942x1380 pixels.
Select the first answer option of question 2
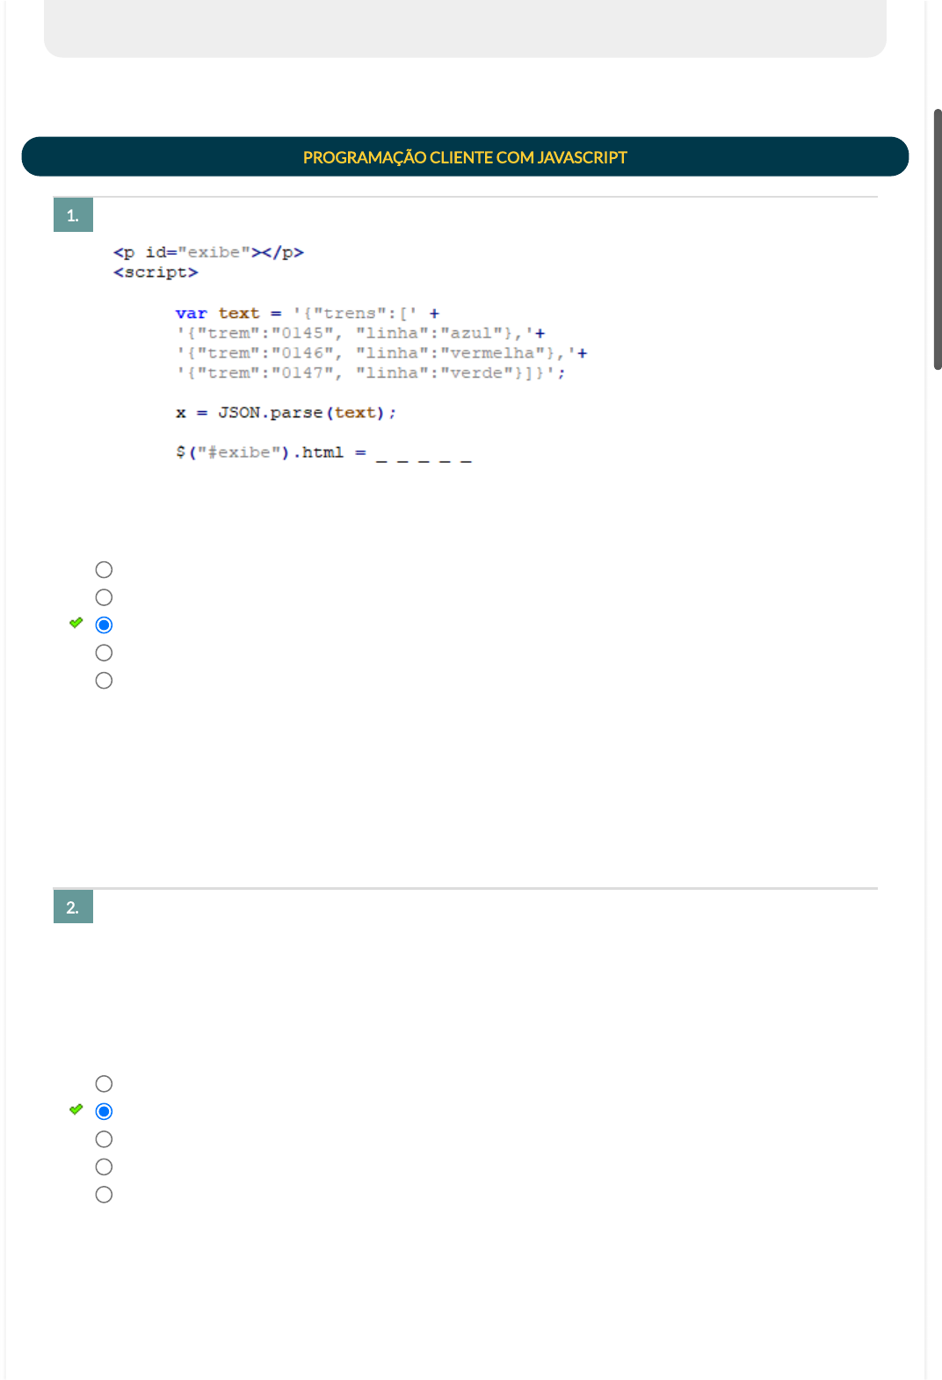tap(104, 1084)
